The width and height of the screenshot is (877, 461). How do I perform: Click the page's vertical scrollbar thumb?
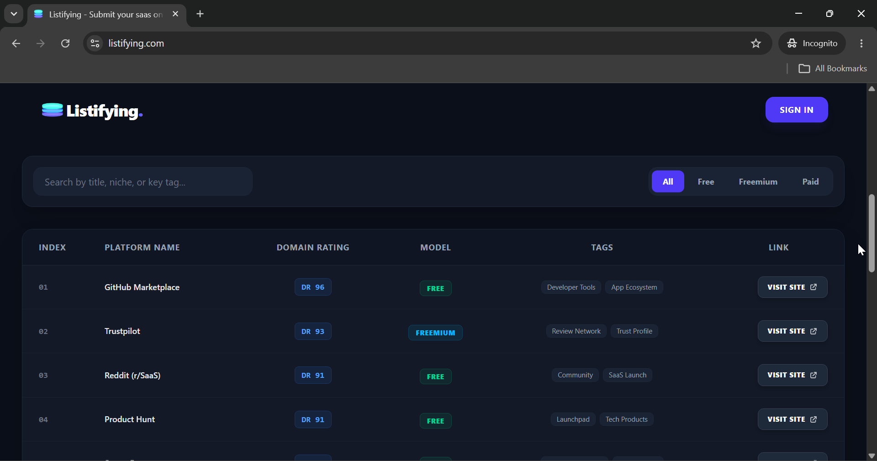(872, 233)
